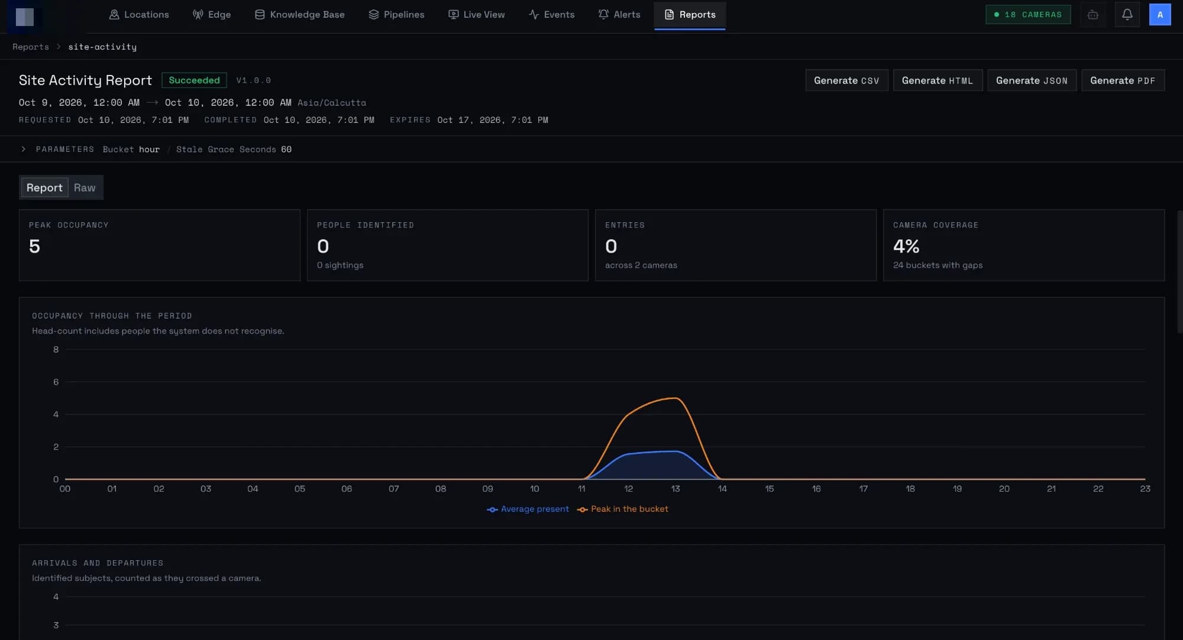
Task: Click the Knowledge Base database icon
Action: click(x=260, y=14)
